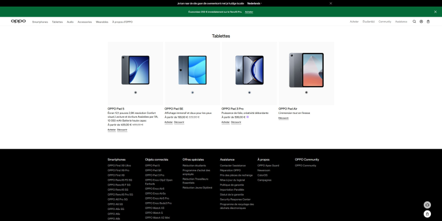The height and width of the screenshot is (221, 442).
Task: Open Community header link
Action: pos(385,22)
